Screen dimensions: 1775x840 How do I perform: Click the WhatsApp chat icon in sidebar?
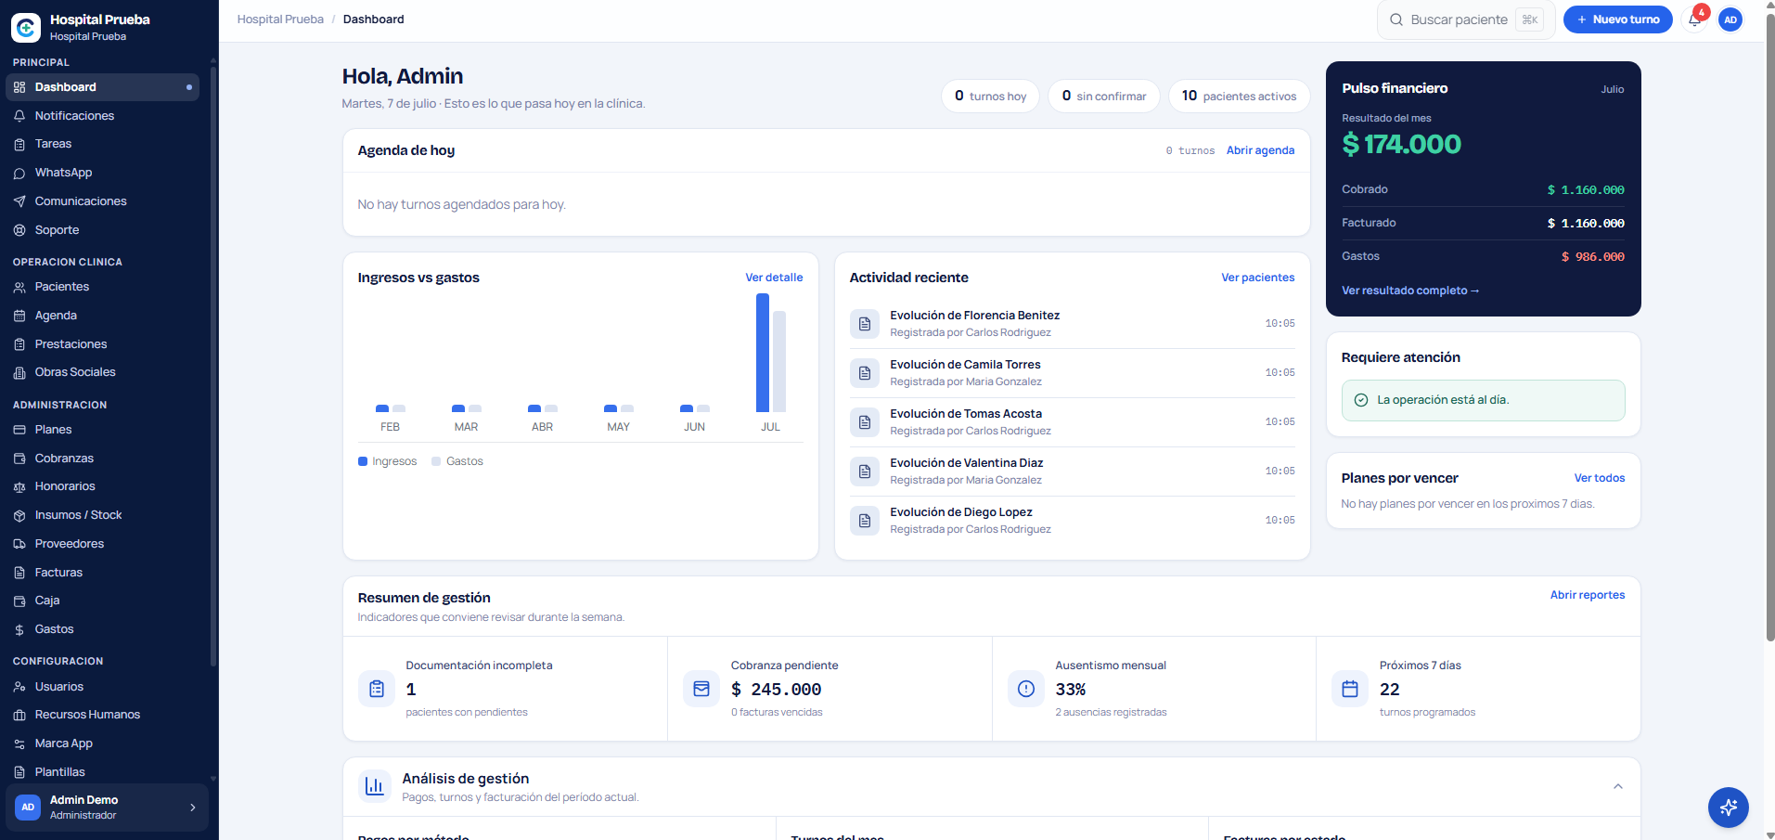[19, 173]
